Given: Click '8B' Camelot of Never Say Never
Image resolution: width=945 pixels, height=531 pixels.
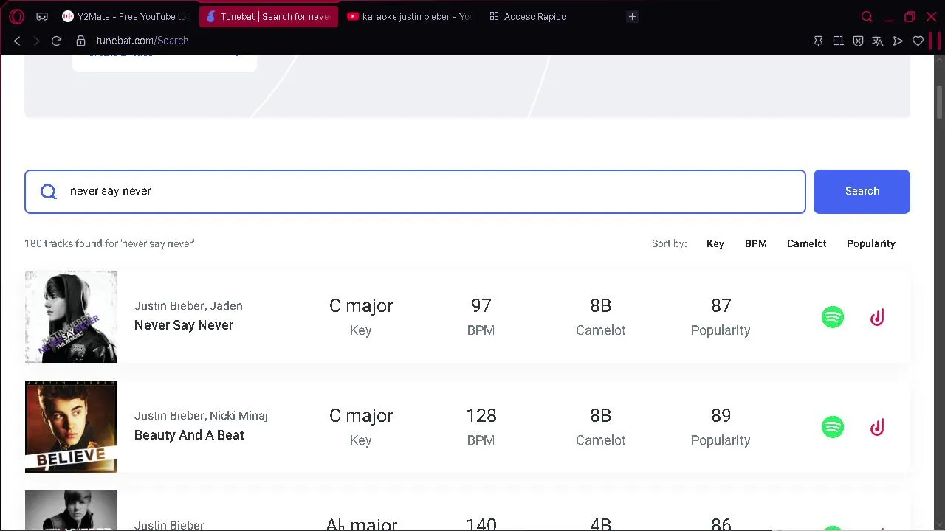Looking at the screenshot, I should click(600, 305).
